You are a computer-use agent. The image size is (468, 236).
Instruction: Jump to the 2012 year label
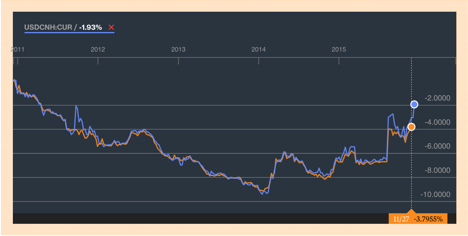pos(98,50)
